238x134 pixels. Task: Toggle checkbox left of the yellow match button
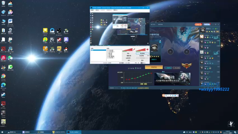pos(129,68)
